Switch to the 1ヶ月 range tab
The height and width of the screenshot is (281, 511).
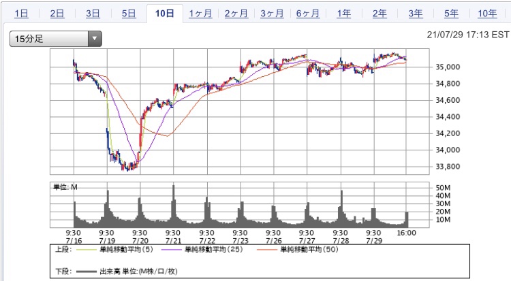click(x=200, y=14)
